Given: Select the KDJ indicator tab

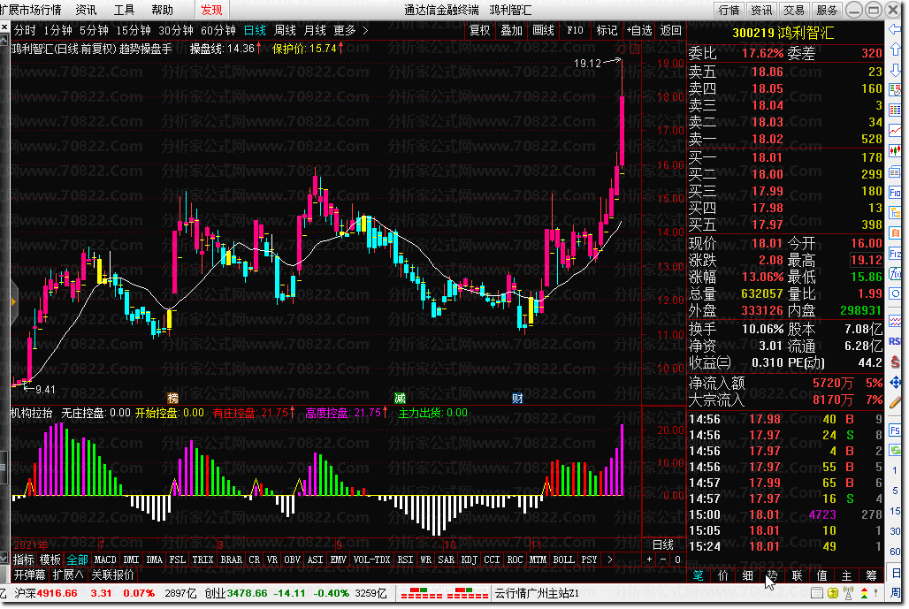Looking at the screenshot, I should pos(469,560).
